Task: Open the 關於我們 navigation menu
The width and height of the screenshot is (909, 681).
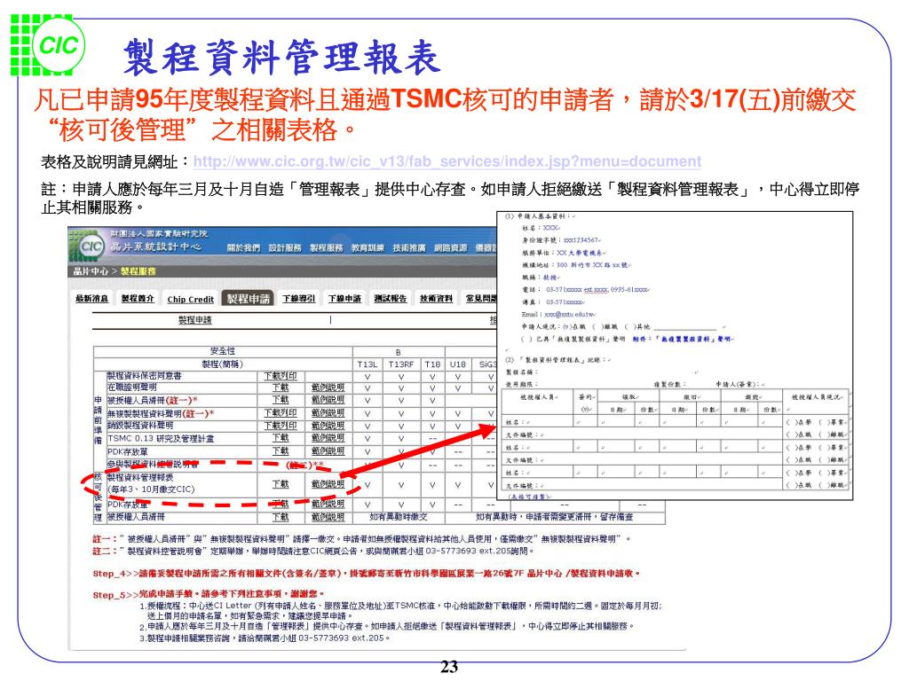Action: pyautogui.click(x=243, y=248)
